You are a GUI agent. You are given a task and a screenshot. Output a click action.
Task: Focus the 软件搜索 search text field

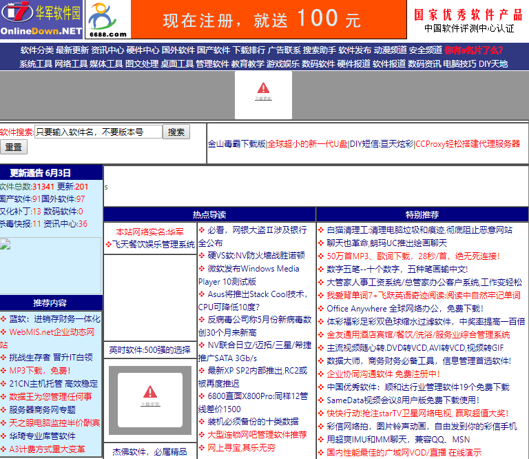(98, 132)
